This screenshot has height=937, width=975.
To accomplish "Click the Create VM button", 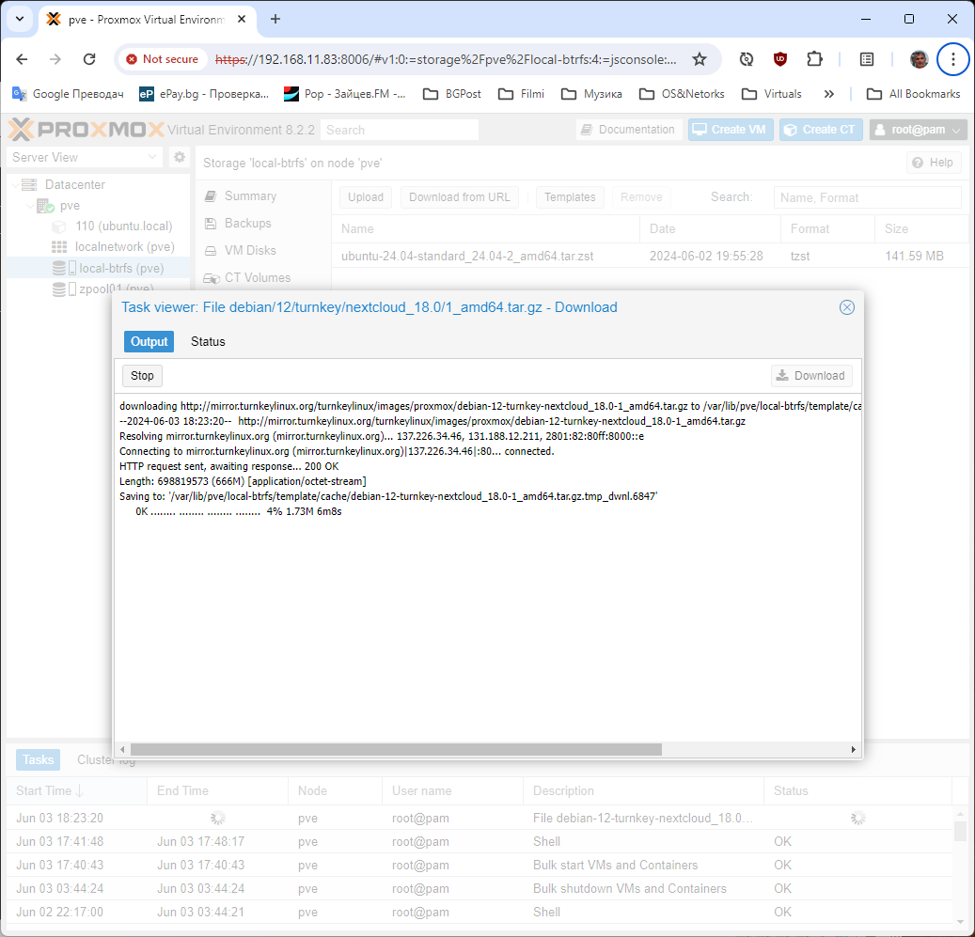I will coord(730,130).
